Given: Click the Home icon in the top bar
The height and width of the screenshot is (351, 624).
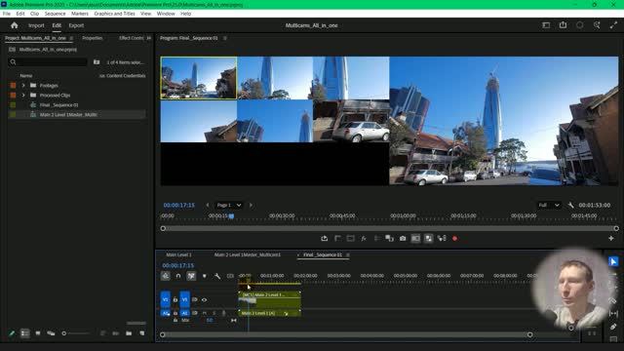Looking at the screenshot, I should point(15,25).
